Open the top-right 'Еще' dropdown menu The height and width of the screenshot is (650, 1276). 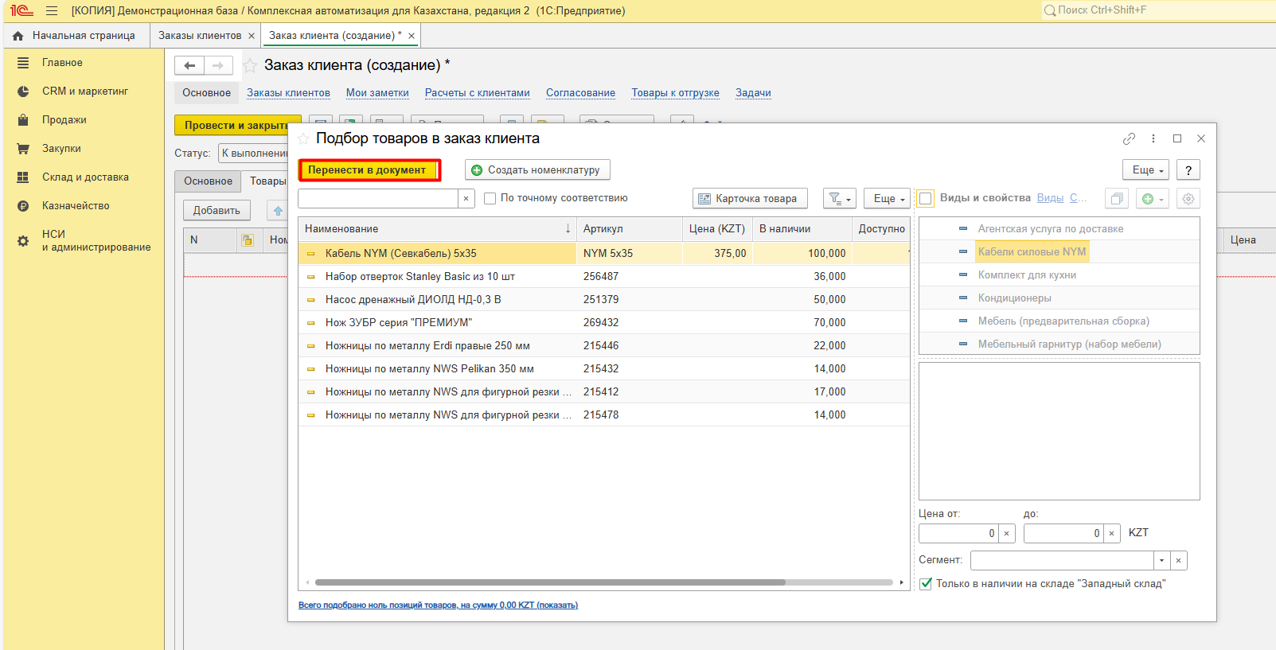point(1147,170)
